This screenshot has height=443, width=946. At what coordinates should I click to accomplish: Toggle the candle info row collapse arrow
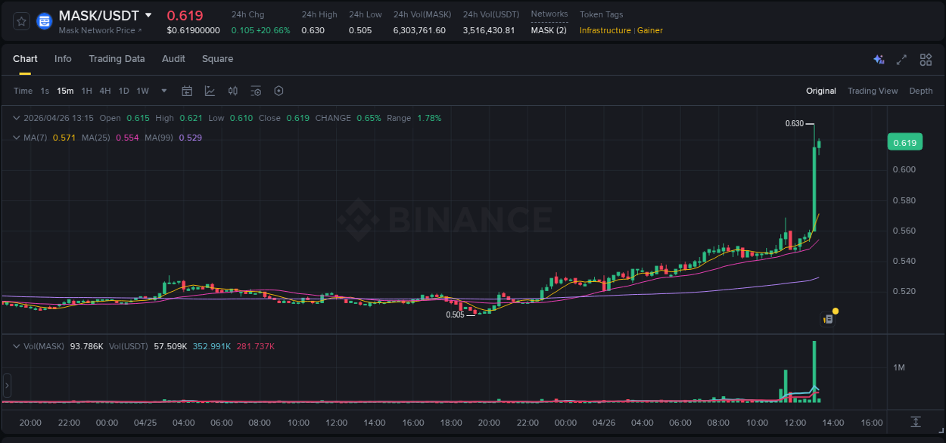click(x=17, y=118)
